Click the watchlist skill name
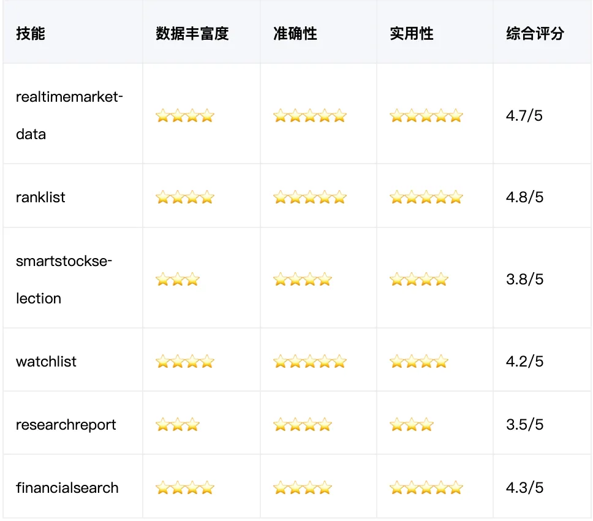This screenshot has width=593, height=521. (46, 362)
